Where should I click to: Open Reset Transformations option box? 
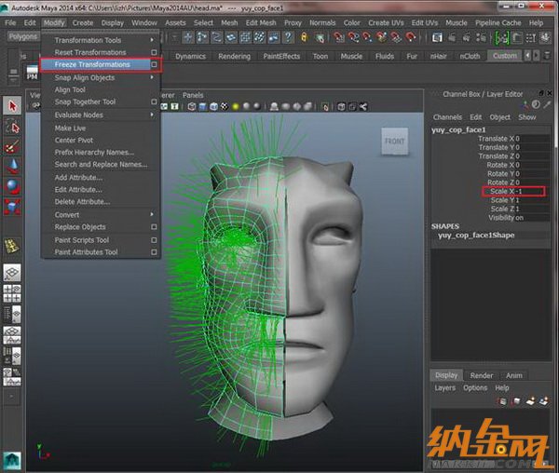154,52
